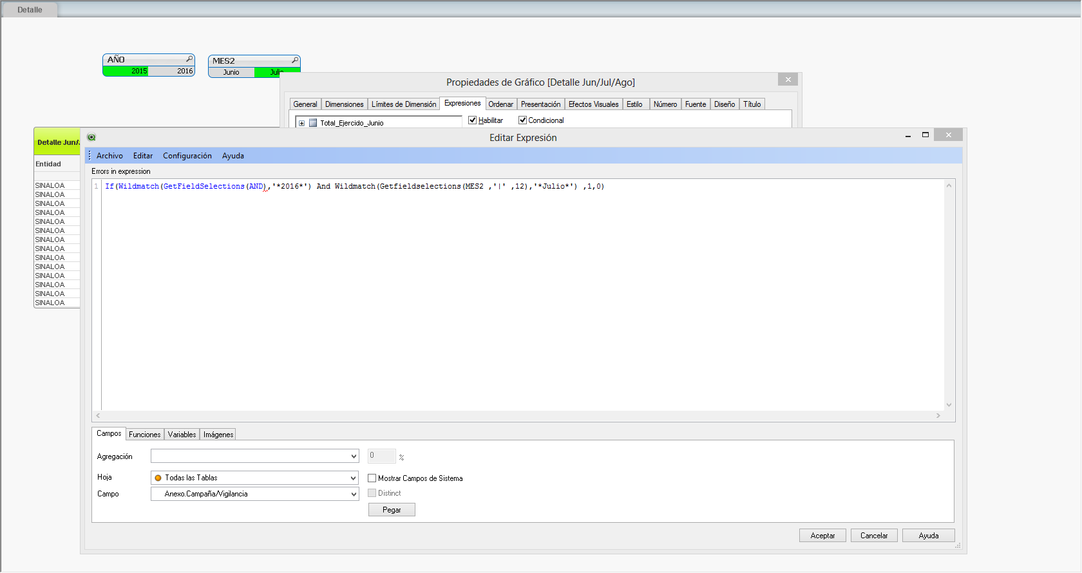
Task: Click the percentage numeric input field
Action: 382,456
